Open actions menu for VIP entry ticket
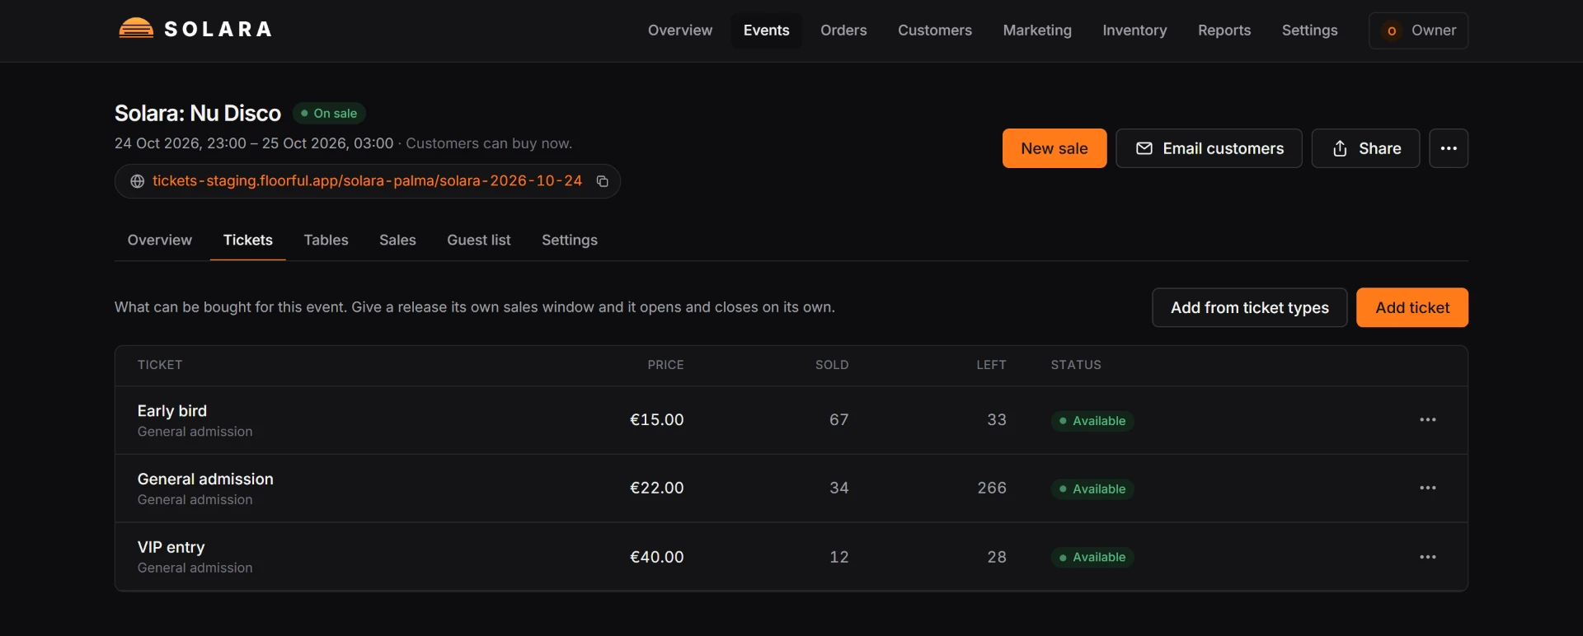The width and height of the screenshot is (1583, 636). coord(1428,557)
